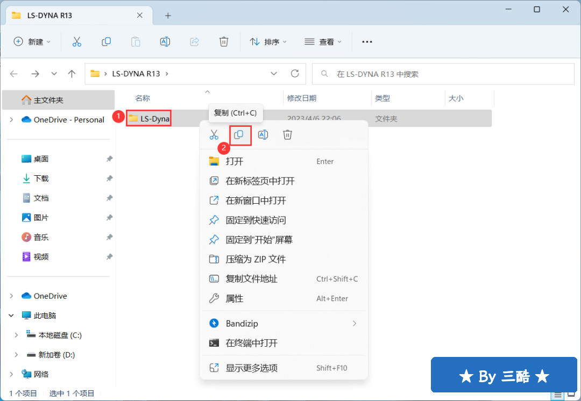
Task: Open the 排序 sort dropdown
Action: (268, 42)
